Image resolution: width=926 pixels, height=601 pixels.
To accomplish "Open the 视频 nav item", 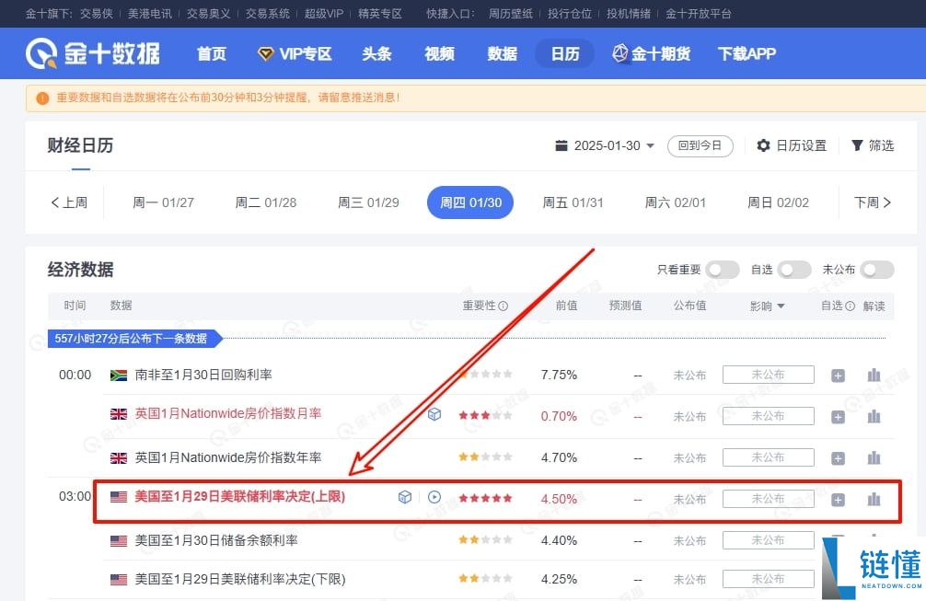I will (x=439, y=53).
